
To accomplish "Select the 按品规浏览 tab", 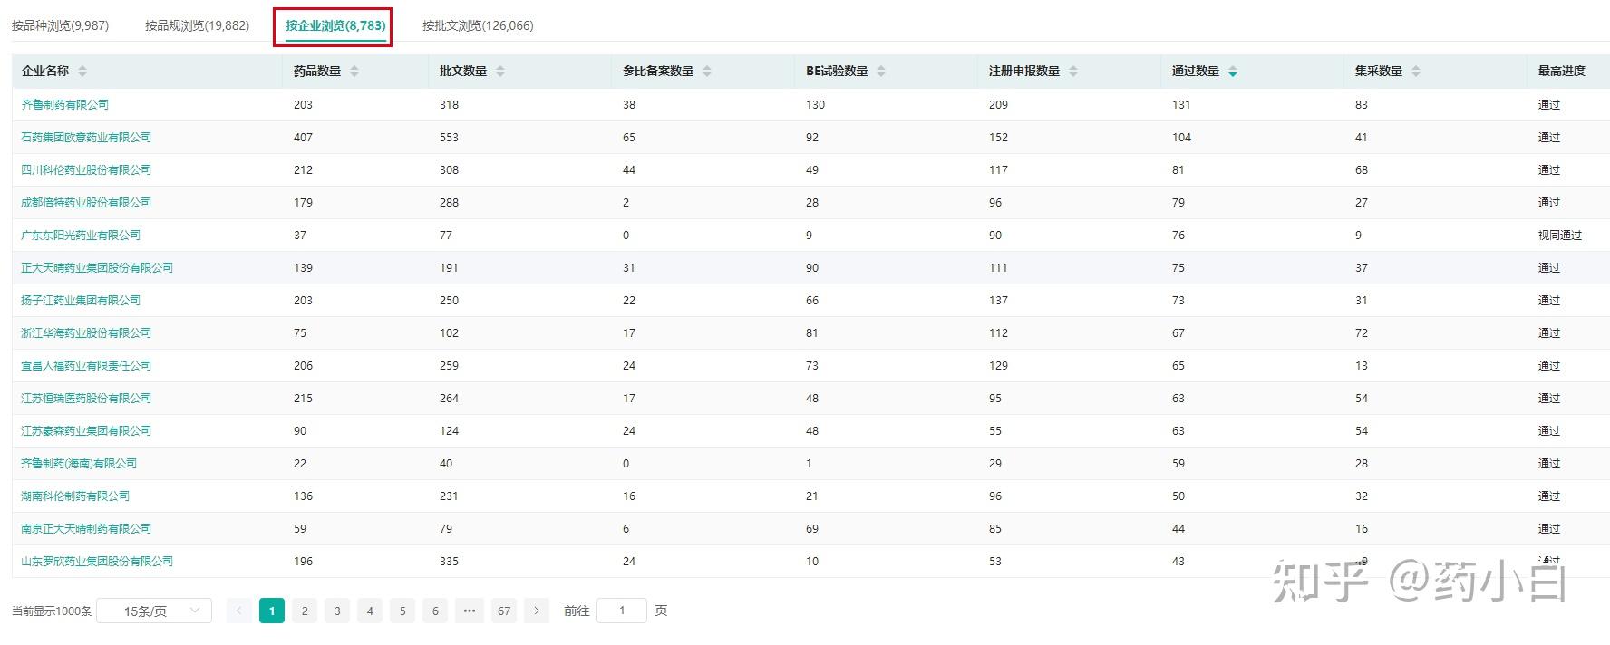I will 197,25.
